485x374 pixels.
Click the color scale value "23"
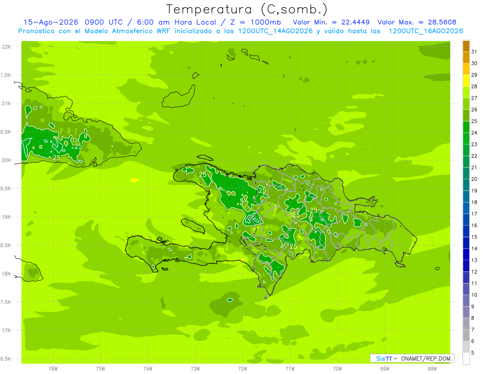(x=474, y=144)
